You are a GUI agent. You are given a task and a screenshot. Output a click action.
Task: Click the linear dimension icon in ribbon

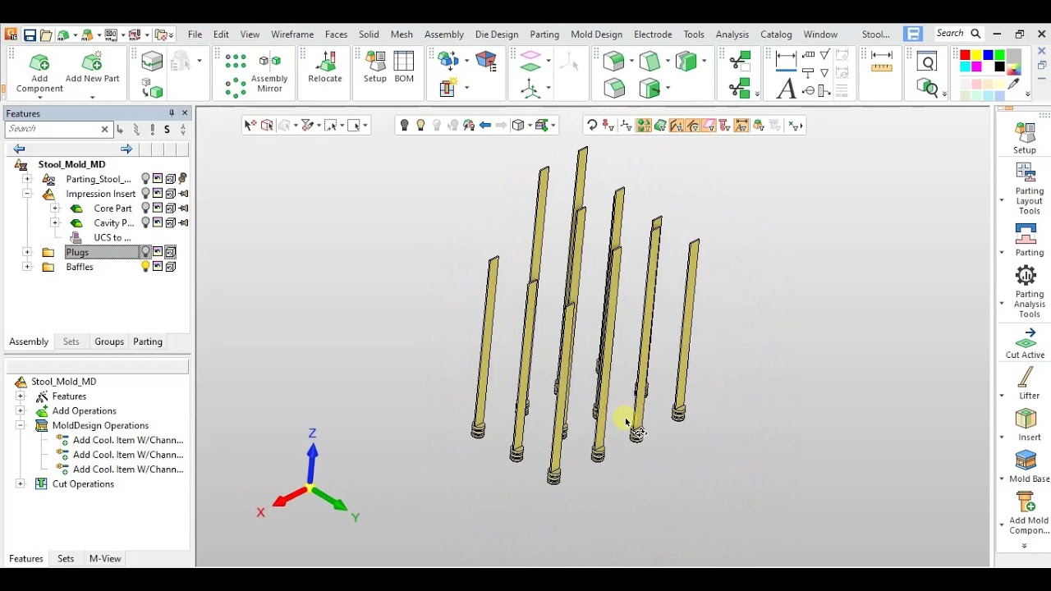[786, 59]
